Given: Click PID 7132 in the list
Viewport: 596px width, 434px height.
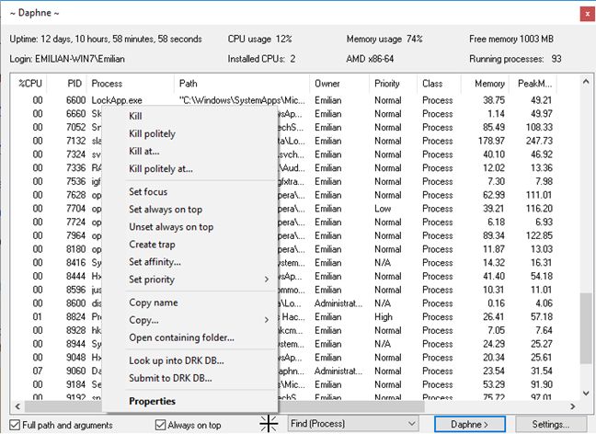Looking at the screenshot, I should (76, 141).
